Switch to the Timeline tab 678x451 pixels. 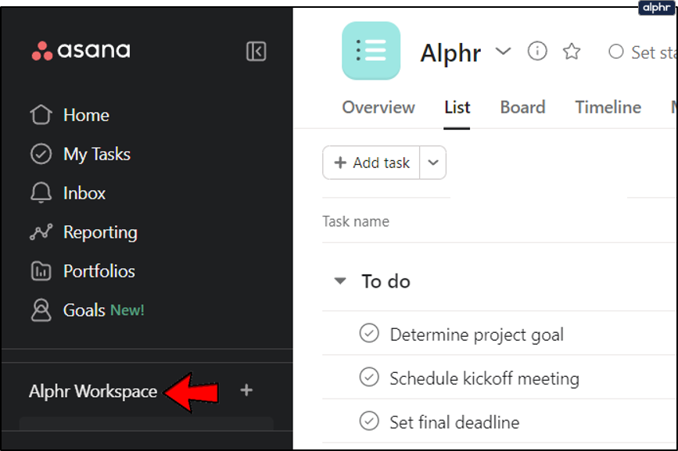click(608, 107)
